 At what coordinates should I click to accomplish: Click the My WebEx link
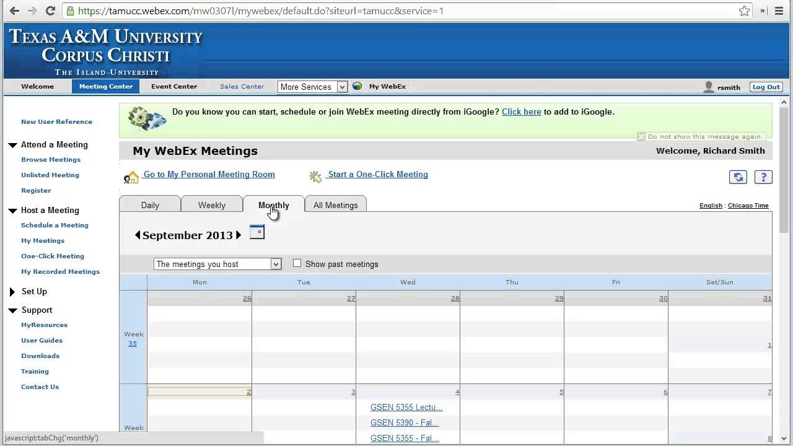387,87
